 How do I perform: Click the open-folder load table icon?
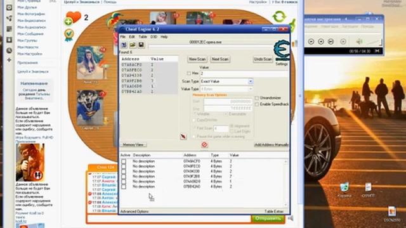(x=133, y=45)
